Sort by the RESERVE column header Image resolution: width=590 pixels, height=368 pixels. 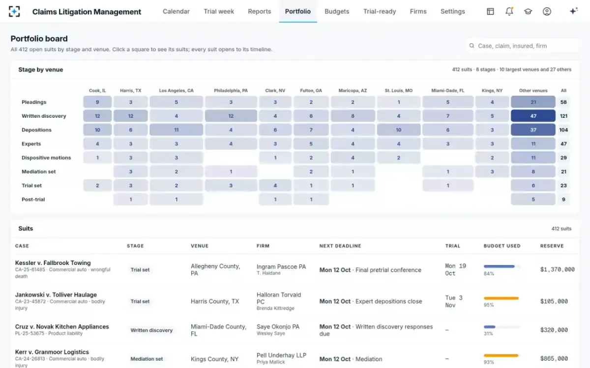552,246
